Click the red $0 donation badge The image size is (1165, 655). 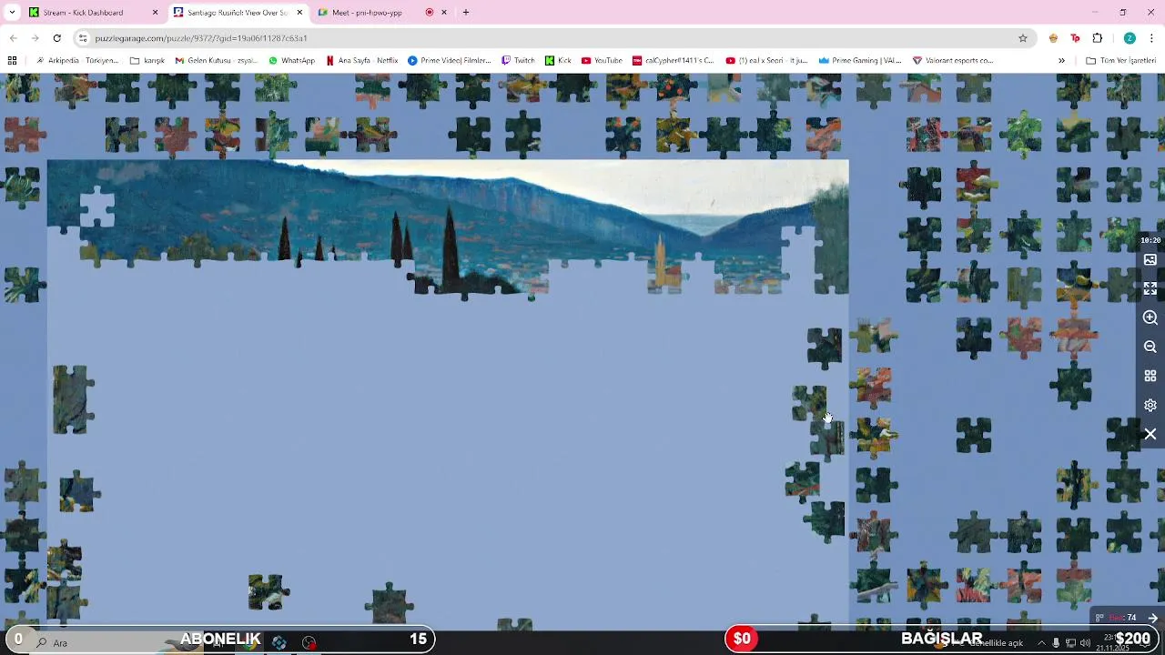[x=742, y=639]
